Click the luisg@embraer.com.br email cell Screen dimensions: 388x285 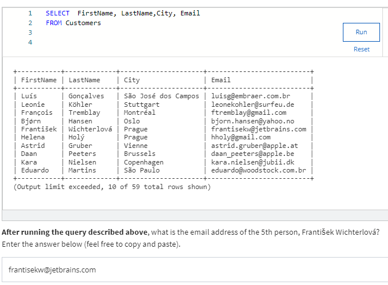tap(250, 97)
